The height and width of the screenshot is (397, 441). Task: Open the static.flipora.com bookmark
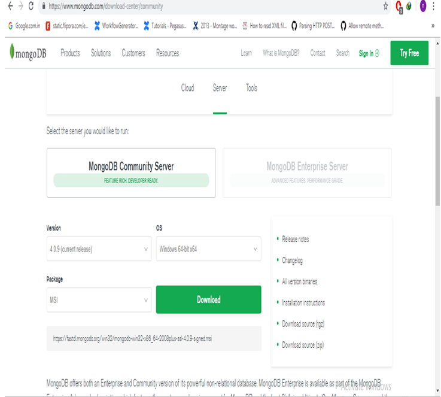click(x=67, y=26)
